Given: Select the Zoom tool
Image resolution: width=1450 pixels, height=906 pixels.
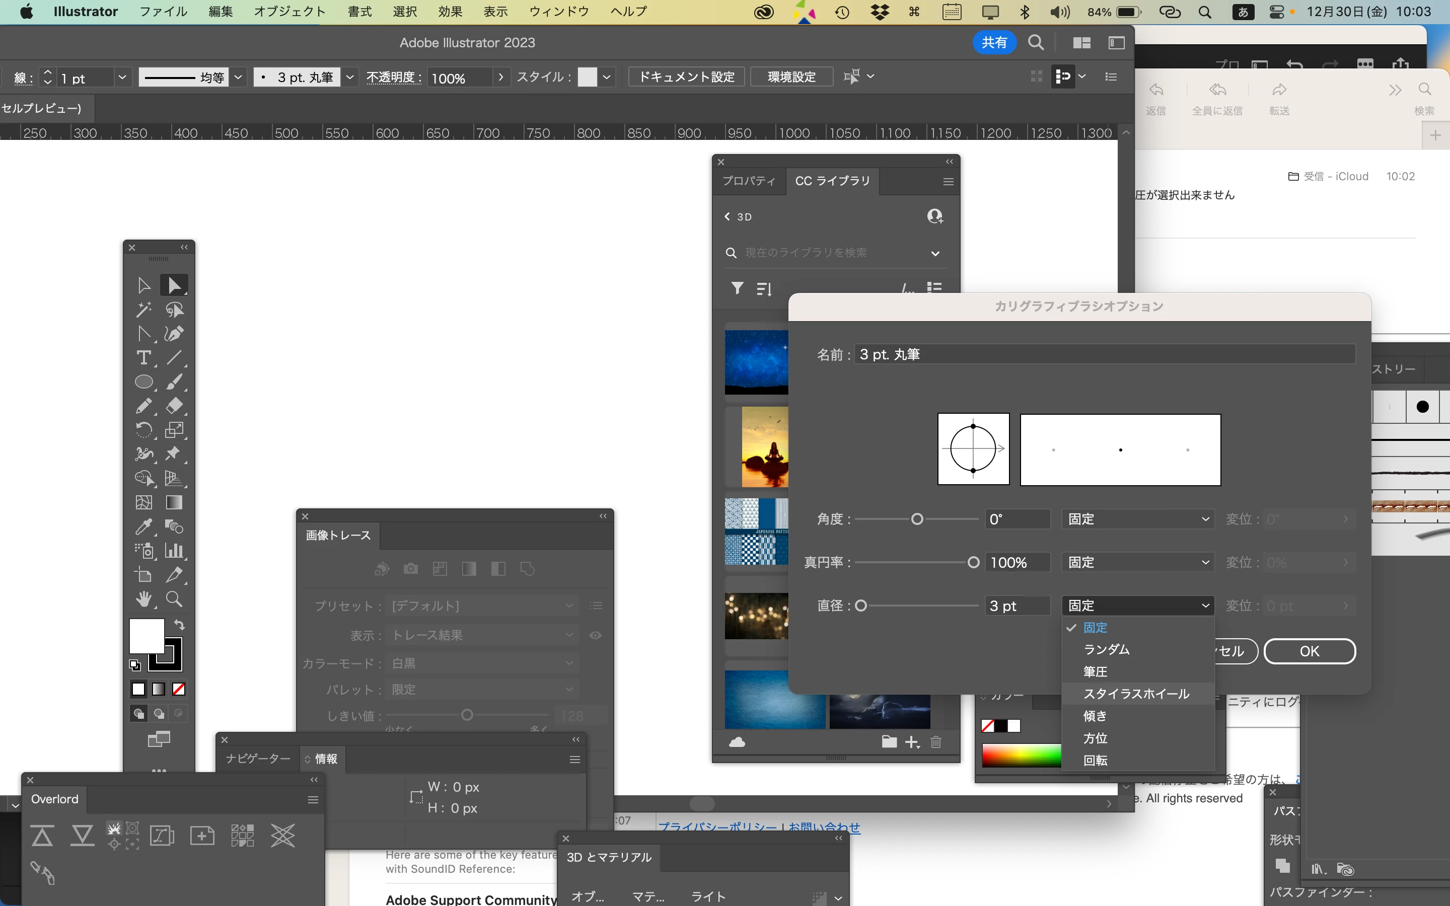Looking at the screenshot, I should click(x=174, y=598).
